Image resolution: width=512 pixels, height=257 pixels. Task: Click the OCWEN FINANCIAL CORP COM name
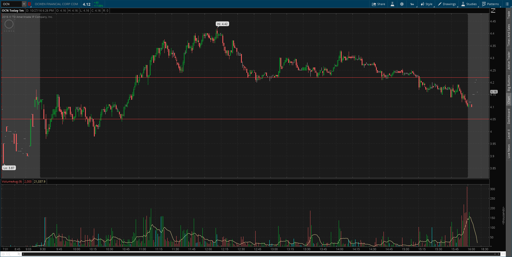click(56, 4)
